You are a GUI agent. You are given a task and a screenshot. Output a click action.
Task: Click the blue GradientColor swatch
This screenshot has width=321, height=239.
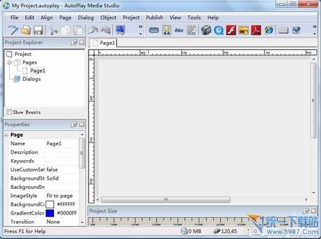50,213
